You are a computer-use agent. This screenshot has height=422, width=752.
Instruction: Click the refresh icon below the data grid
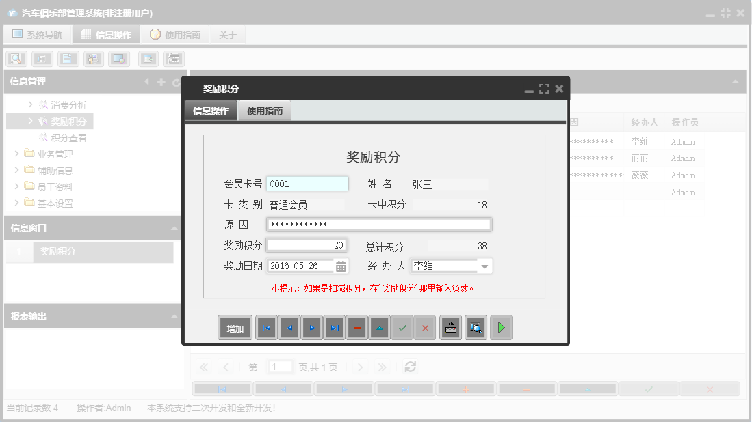point(410,367)
